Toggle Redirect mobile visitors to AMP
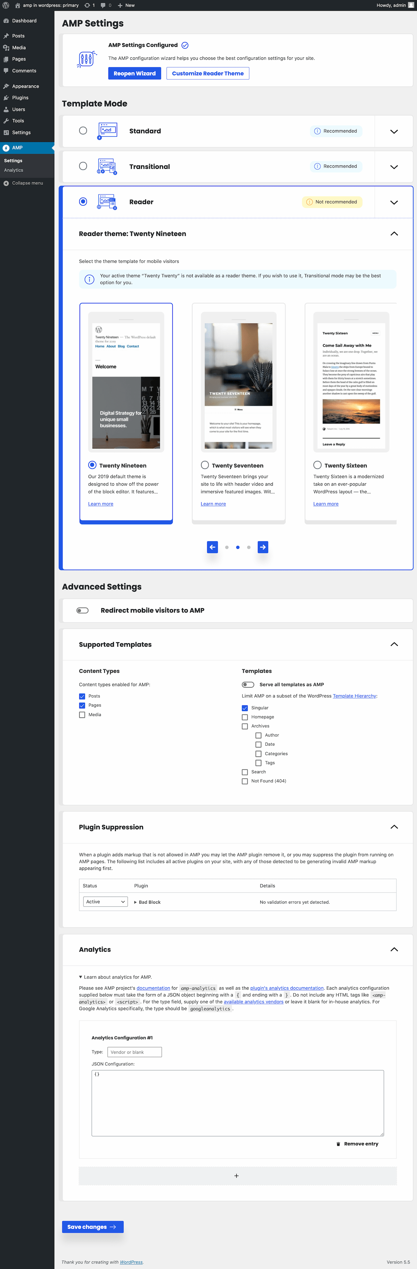 click(83, 610)
